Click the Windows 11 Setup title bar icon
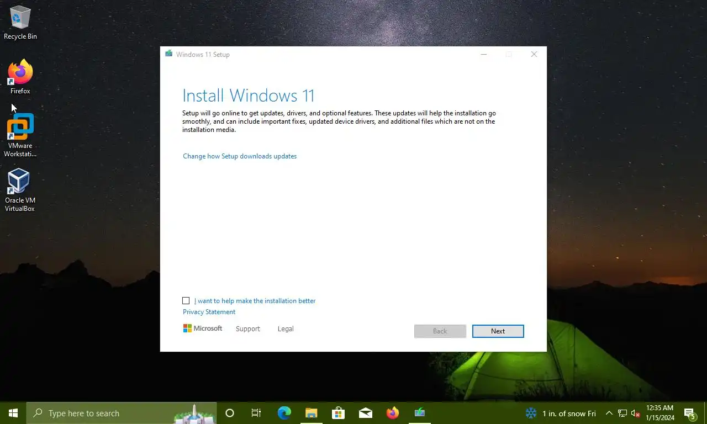The height and width of the screenshot is (424, 707). point(168,54)
